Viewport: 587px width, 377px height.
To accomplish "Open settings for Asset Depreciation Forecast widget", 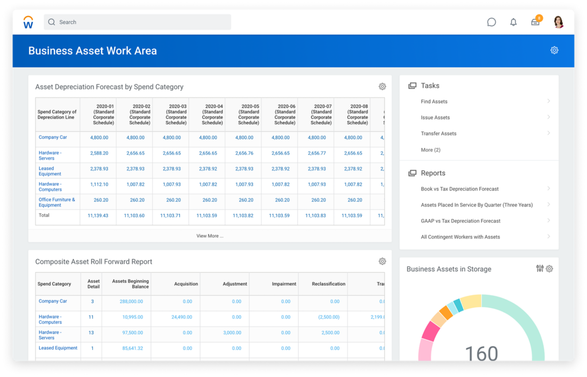I will [x=382, y=86].
